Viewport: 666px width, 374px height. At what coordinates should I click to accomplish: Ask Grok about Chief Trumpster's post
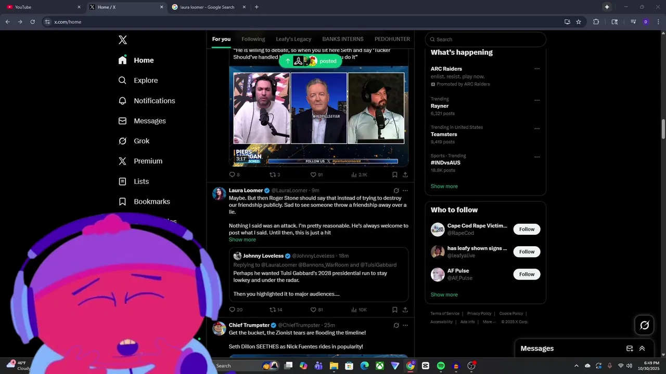coord(396,325)
